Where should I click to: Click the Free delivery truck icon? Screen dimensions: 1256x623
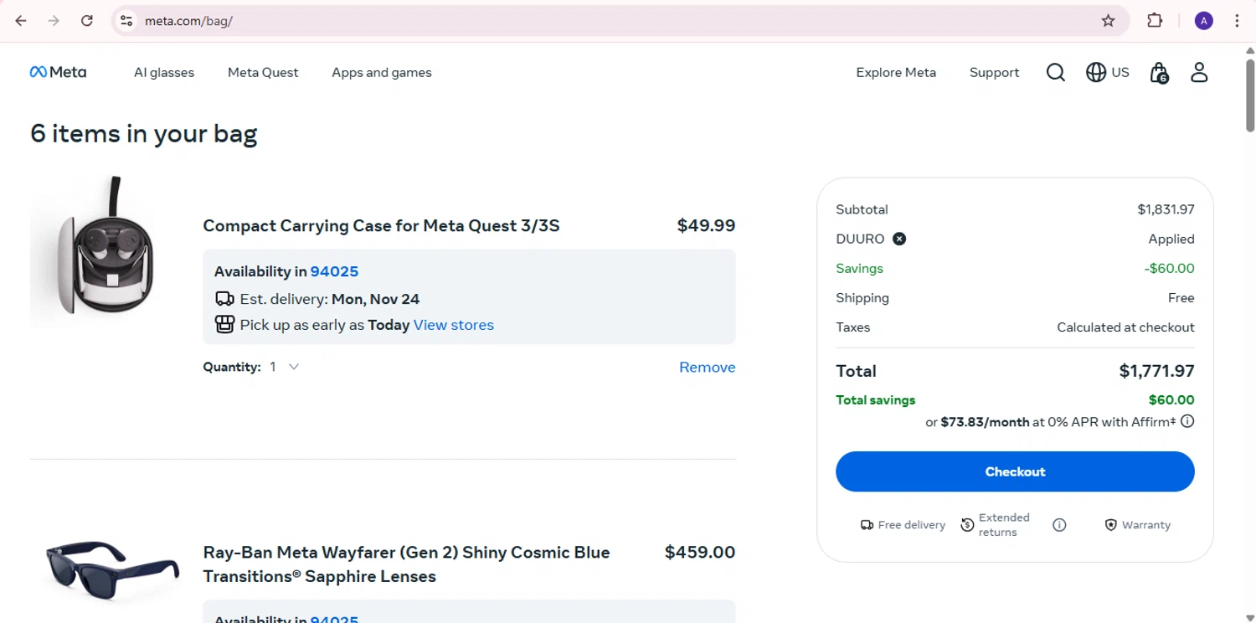[x=867, y=525]
